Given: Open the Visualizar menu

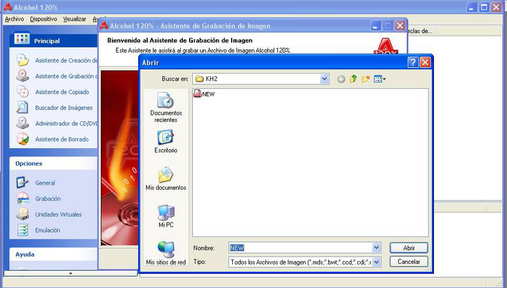Looking at the screenshot, I should pos(74,19).
